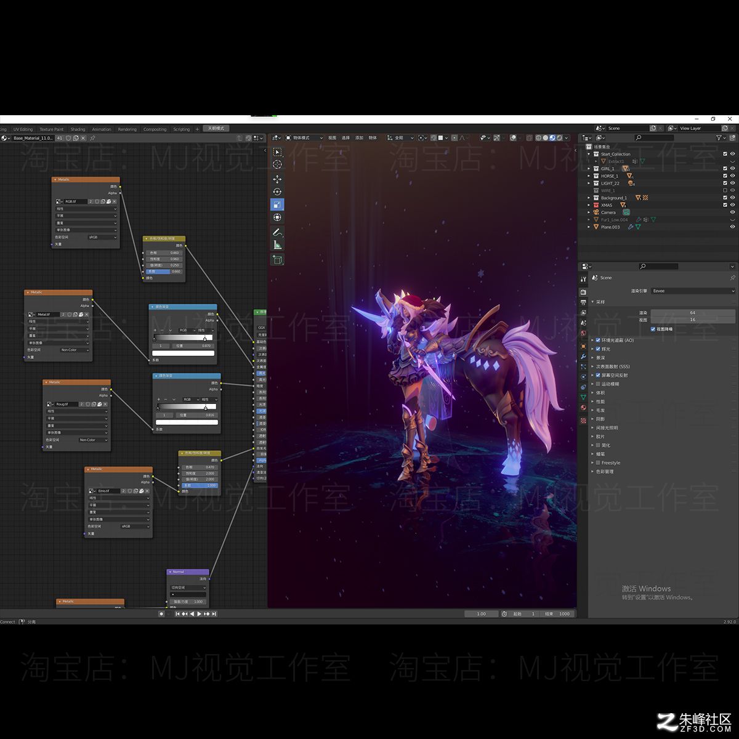Screen dimensions: 739x739
Task: Open the 视图 menu in viewport header
Action: tap(332, 138)
